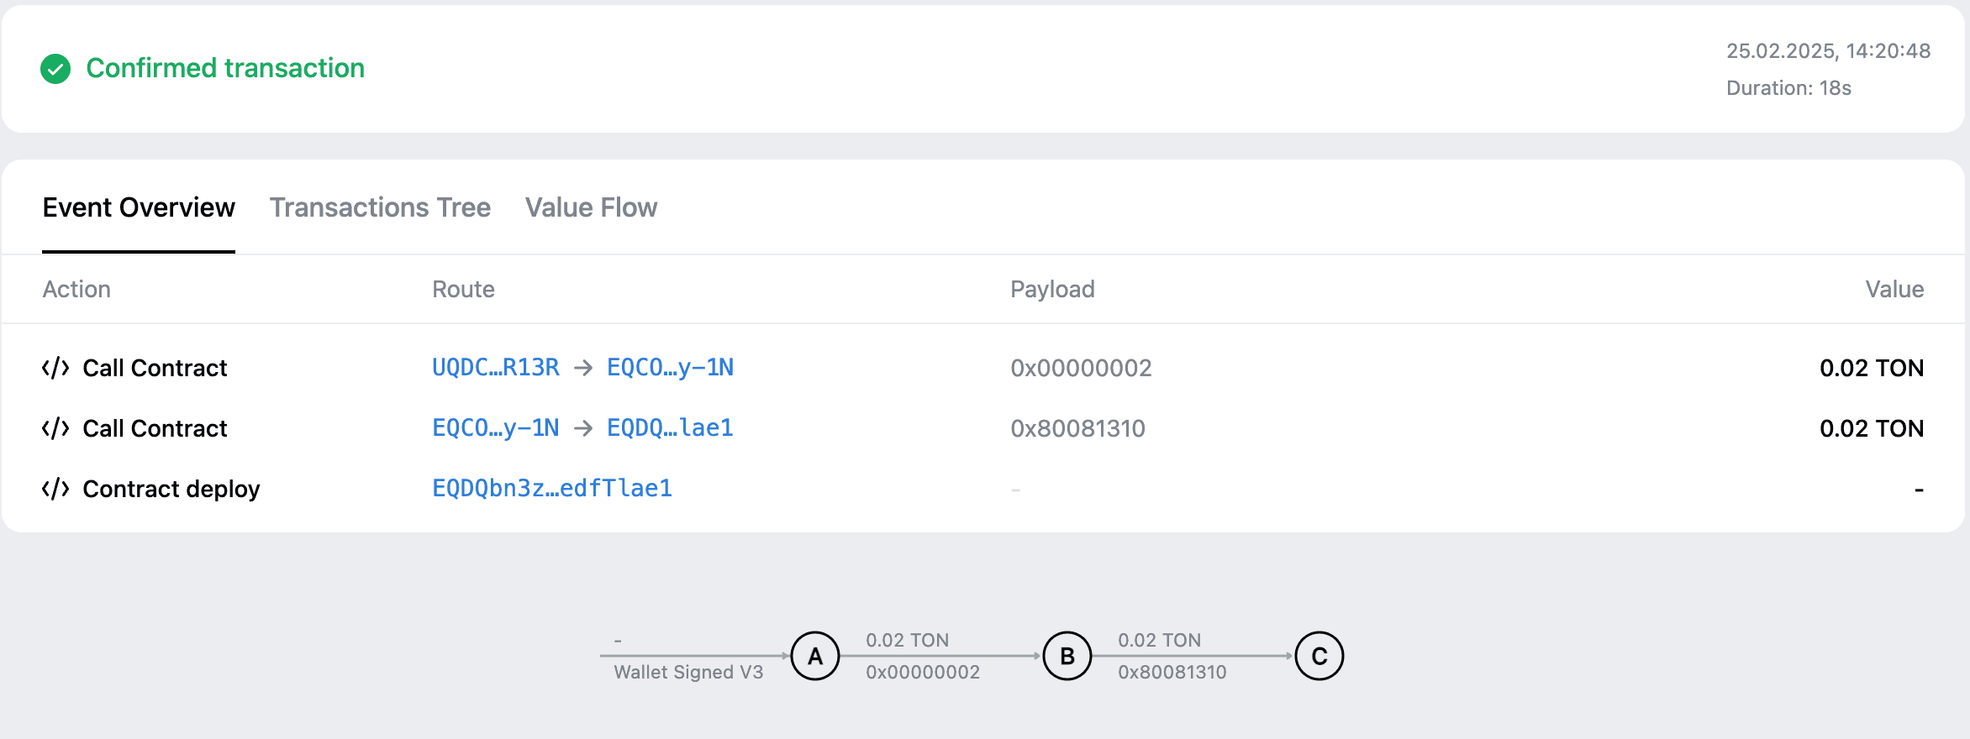
Task: Click code icon beside first Call Contract
Action: [x=55, y=368]
